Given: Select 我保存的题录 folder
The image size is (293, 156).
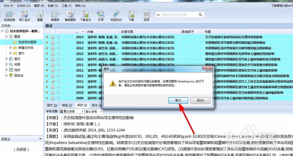Looking at the screenshot, I should tap(27, 42).
